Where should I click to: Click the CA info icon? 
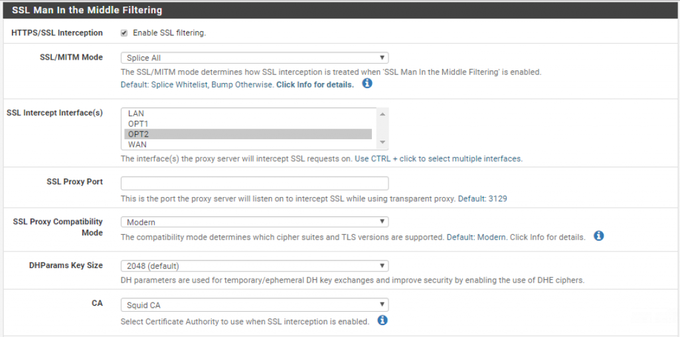[x=382, y=320]
